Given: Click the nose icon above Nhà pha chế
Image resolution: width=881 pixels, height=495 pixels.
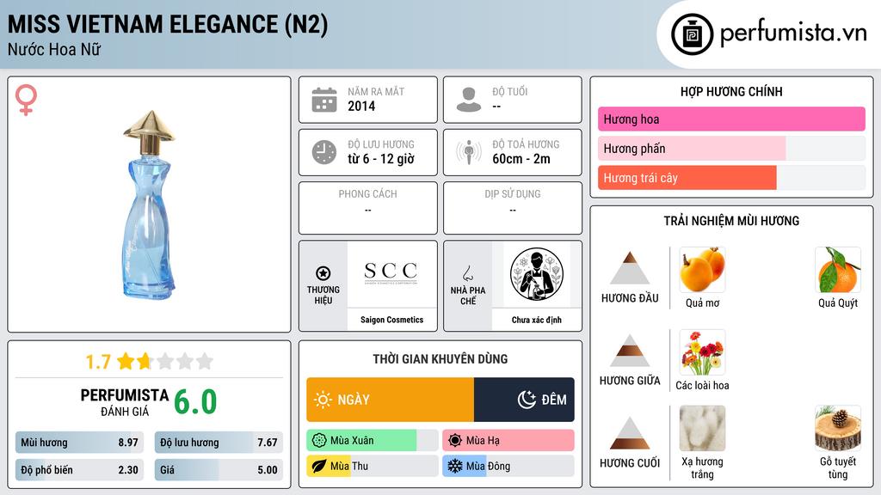Looking at the screenshot, I should pos(467,273).
